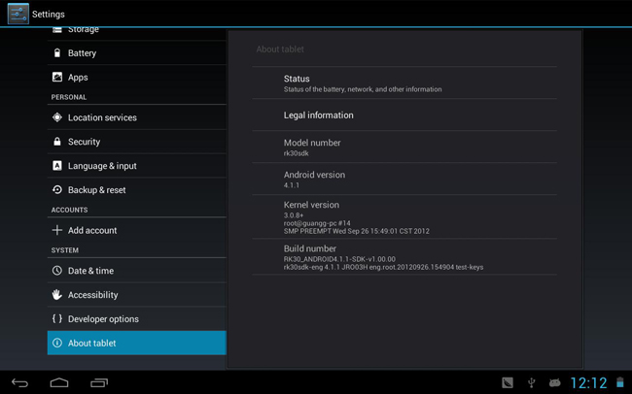Viewport: 632px width, 394px height.
Task: Tap Android version 4.1.1 entry
Action: 404,180
